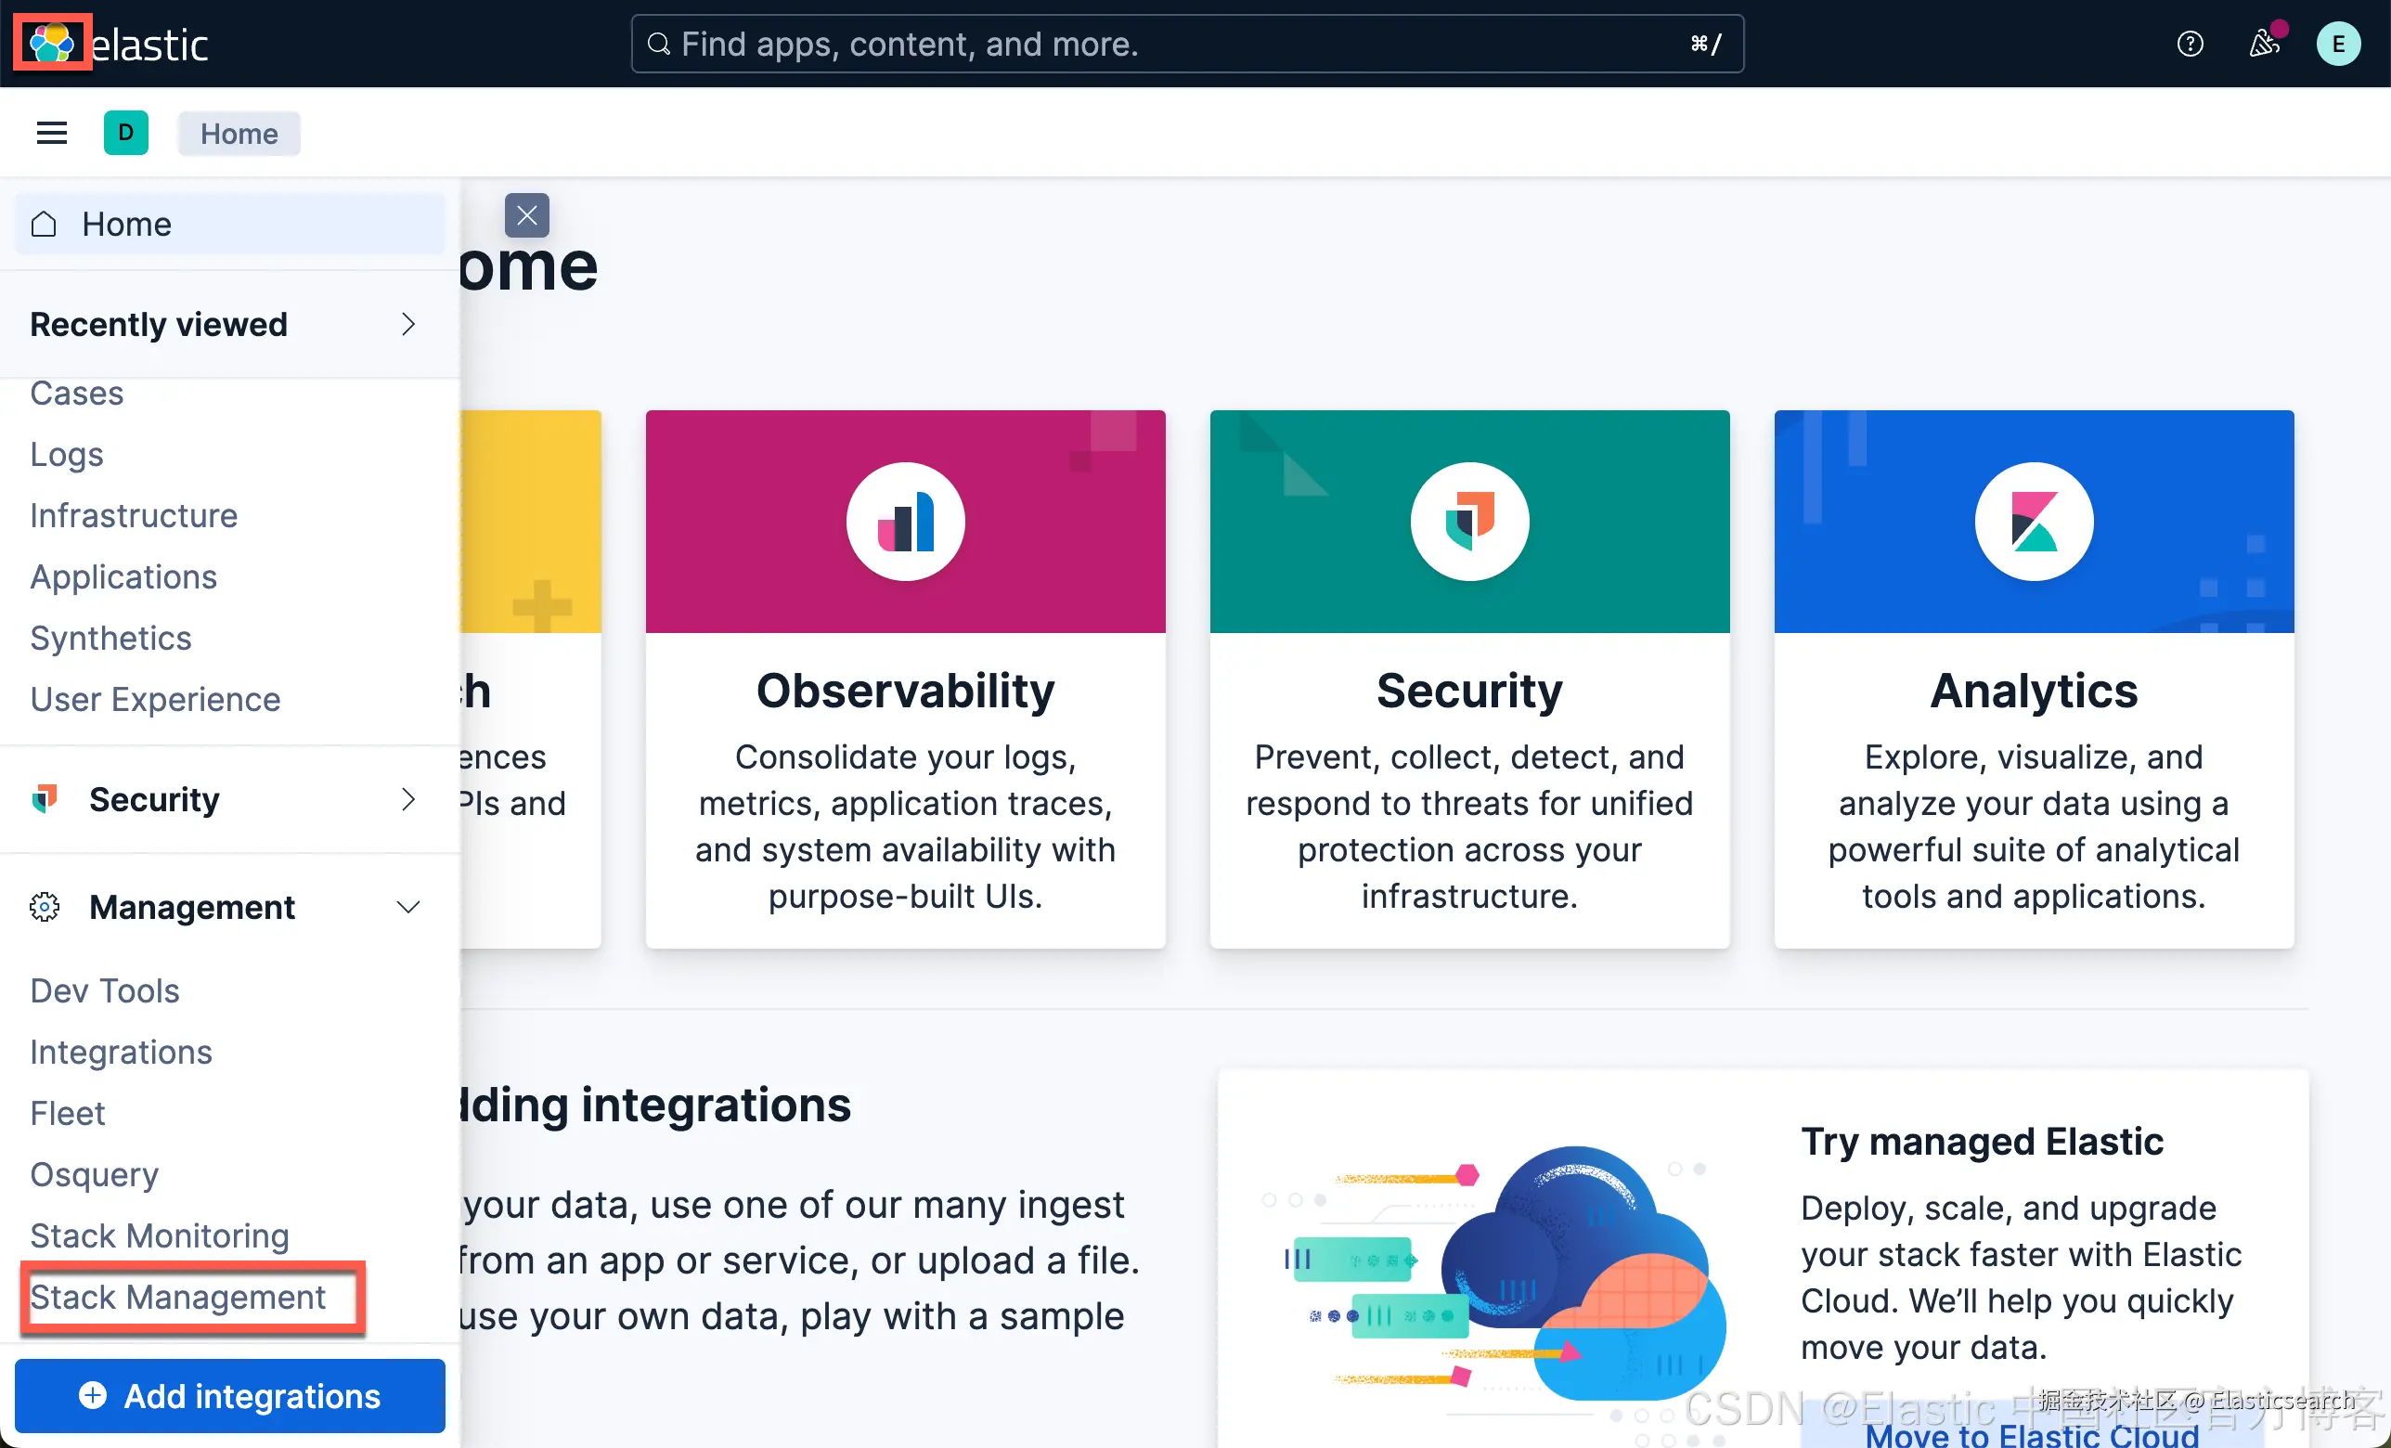
Task: Click the Add integrations button
Action: pyautogui.click(x=230, y=1397)
